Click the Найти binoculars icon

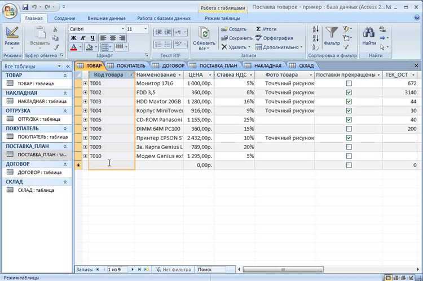pyautogui.click(x=368, y=32)
